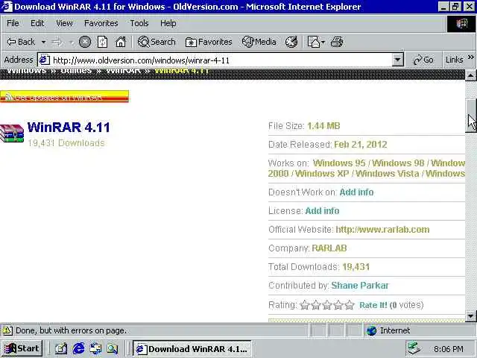The height and width of the screenshot is (358, 477).
Task: Click Add info next to License
Action: point(322,210)
